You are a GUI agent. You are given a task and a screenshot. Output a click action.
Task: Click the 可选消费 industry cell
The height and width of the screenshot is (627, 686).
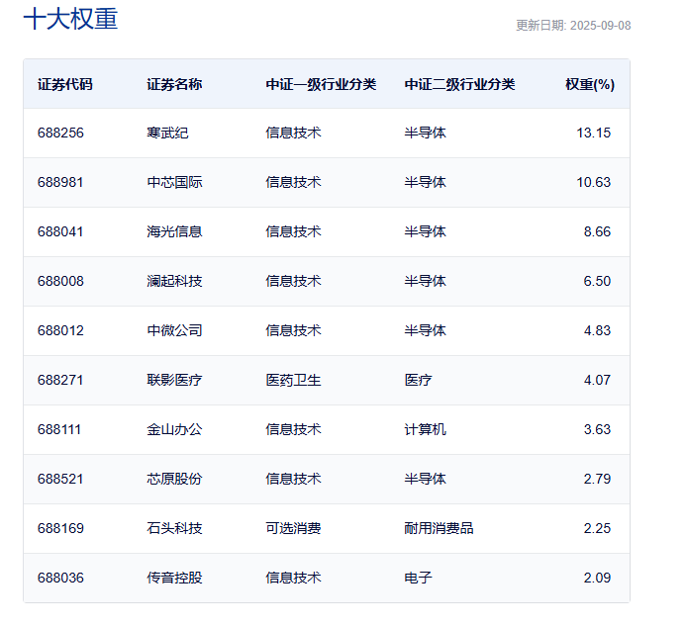(x=293, y=528)
